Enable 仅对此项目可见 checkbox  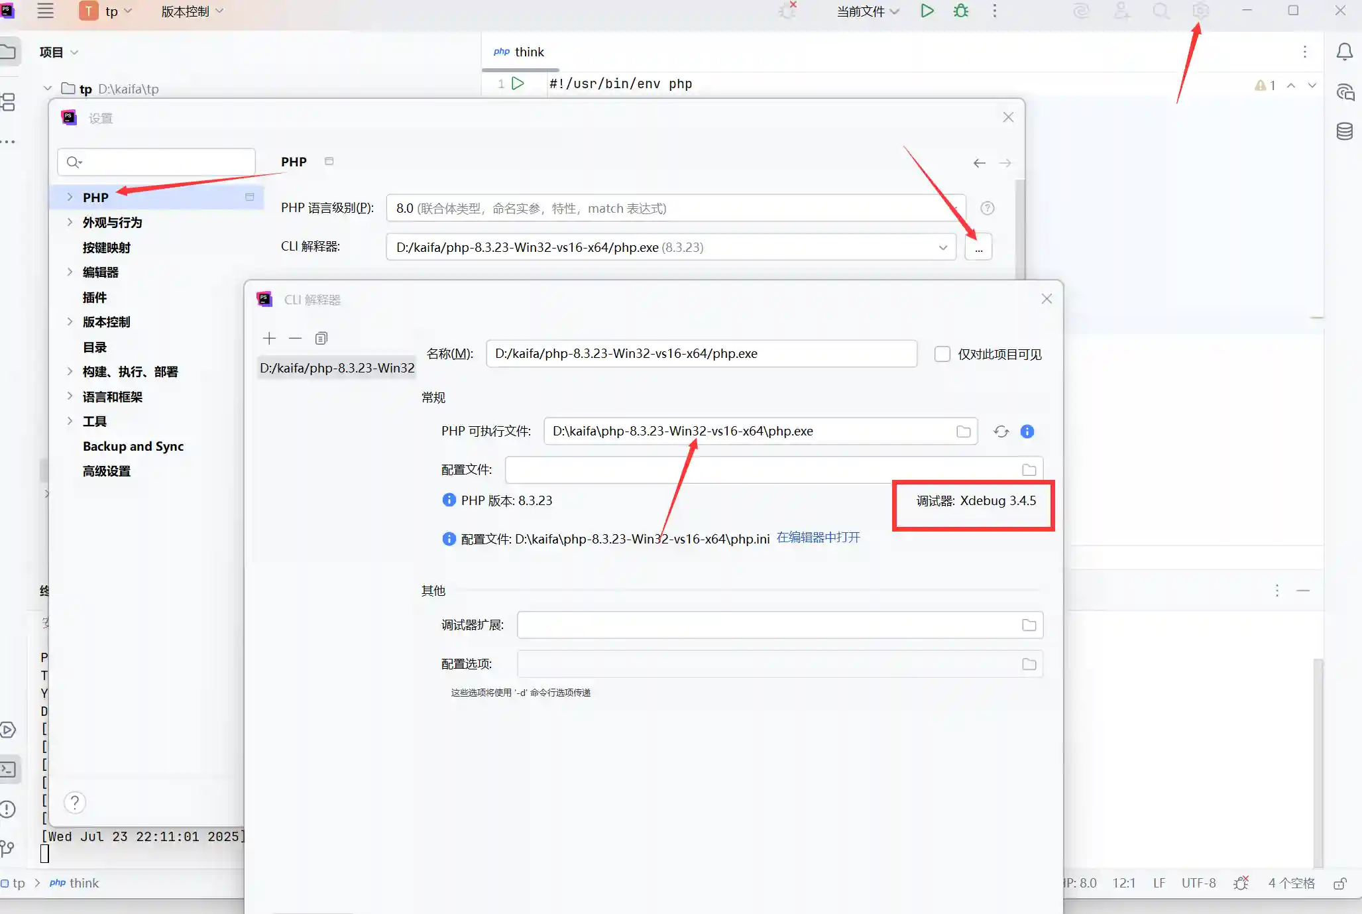[x=942, y=354]
